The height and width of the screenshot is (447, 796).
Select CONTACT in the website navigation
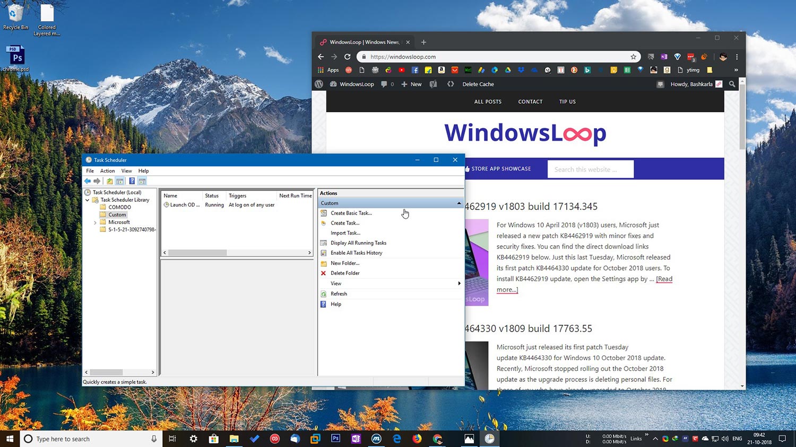[530, 101]
